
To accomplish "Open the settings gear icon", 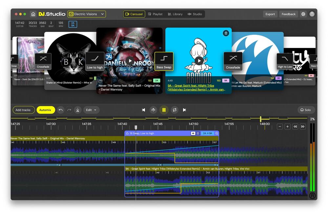I will (x=303, y=14).
